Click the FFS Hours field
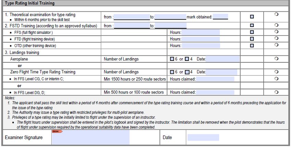291x147 pixels. [201, 32]
